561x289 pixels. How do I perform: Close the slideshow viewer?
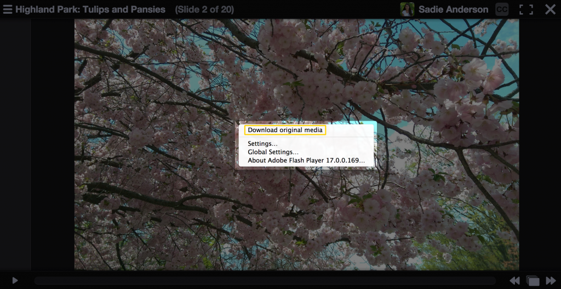tap(550, 9)
